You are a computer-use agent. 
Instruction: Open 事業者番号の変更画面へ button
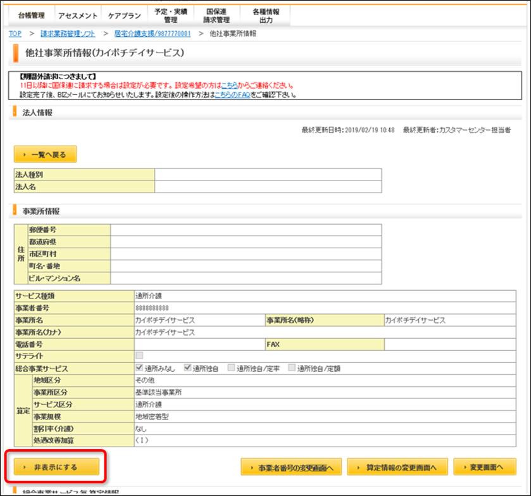pyautogui.click(x=291, y=467)
